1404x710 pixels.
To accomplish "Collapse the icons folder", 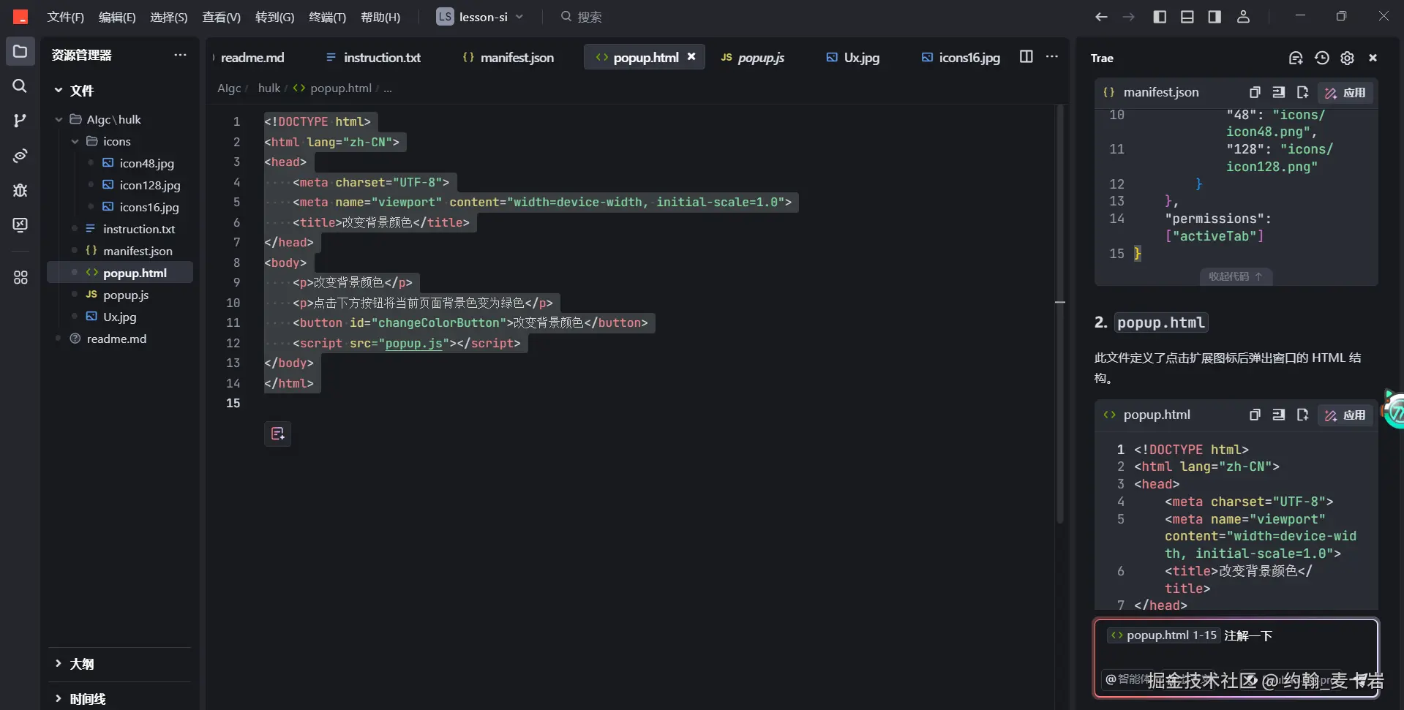I will pos(75,141).
